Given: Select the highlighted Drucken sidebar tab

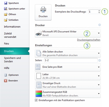Looking at the screenshot, I should pyautogui.click(x=15, y=51).
